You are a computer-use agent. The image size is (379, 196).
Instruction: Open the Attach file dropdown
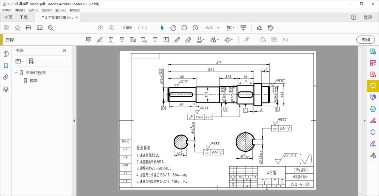(214, 40)
